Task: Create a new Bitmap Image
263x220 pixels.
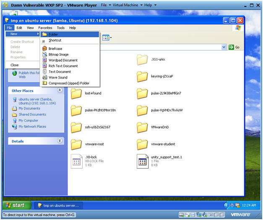Action: pos(70,54)
